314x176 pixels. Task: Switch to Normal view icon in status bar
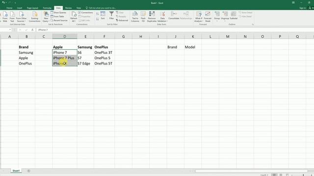(x=274, y=175)
